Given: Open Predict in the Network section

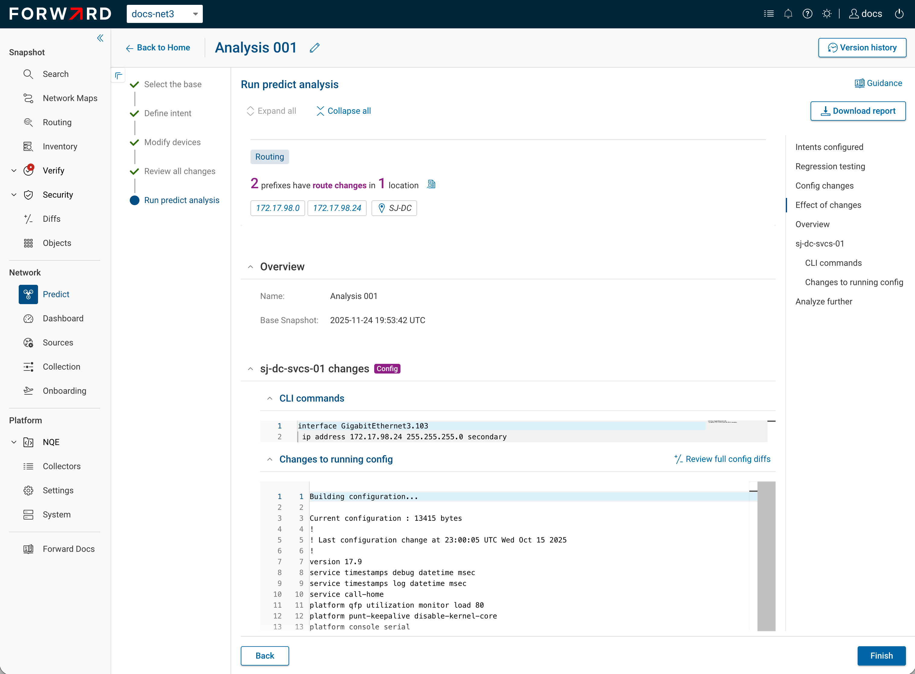Looking at the screenshot, I should 56,294.
